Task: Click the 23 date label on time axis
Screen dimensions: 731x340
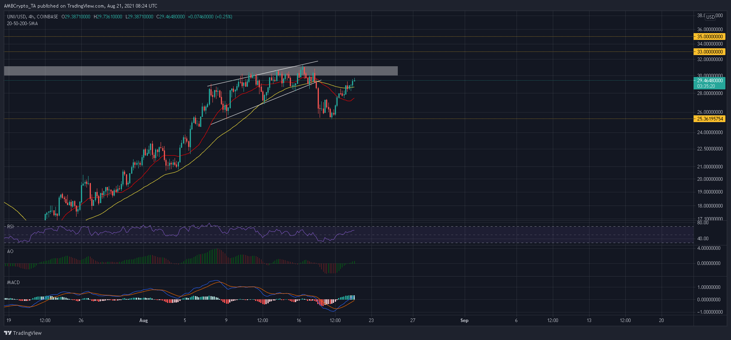Action: tap(371, 320)
